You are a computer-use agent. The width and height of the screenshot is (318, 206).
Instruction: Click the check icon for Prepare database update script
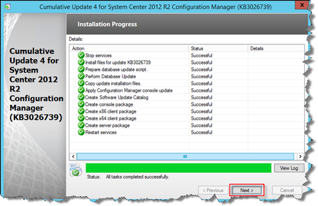81,69
